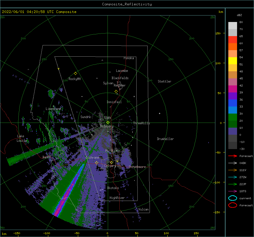
Task: Click the bright green 30-20 dBZ swatch
Action: click(x=233, y=117)
